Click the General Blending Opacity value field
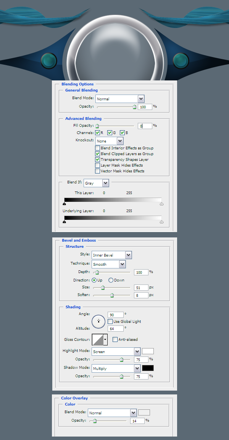This screenshot has height=440, width=229. pyautogui.click(x=145, y=107)
